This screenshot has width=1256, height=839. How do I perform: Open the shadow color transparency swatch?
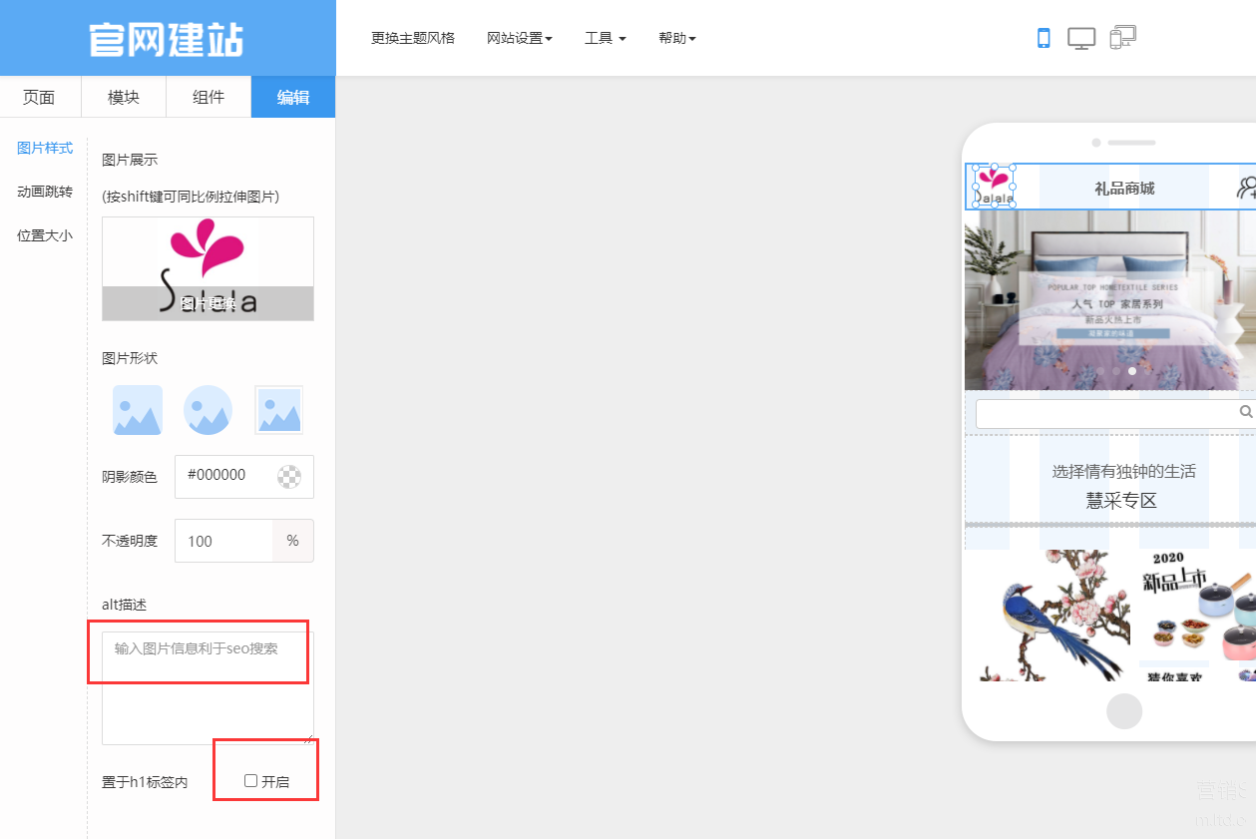click(288, 477)
